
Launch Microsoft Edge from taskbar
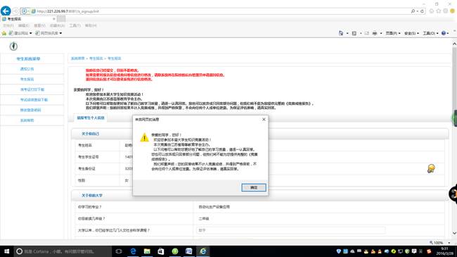coord(133,251)
